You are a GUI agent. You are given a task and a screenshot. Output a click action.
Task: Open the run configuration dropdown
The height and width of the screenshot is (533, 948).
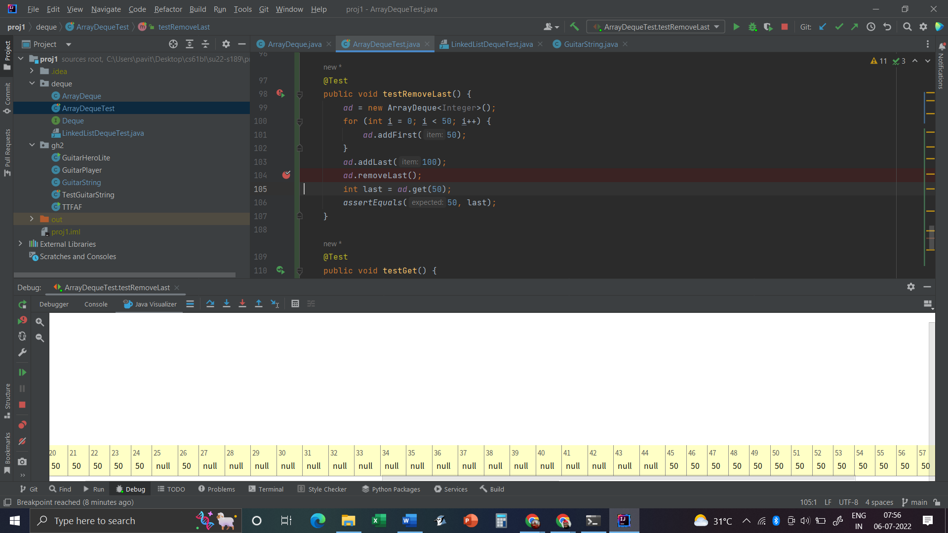click(x=656, y=27)
